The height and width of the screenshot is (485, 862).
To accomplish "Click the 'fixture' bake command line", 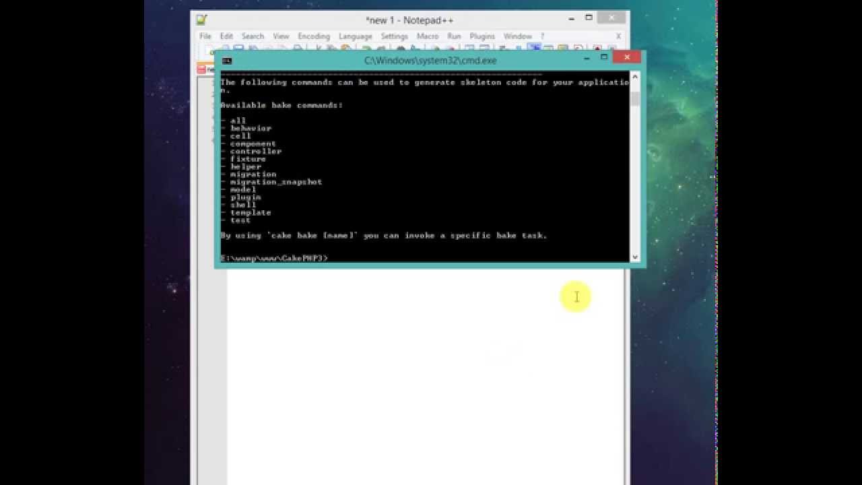I will click(243, 159).
